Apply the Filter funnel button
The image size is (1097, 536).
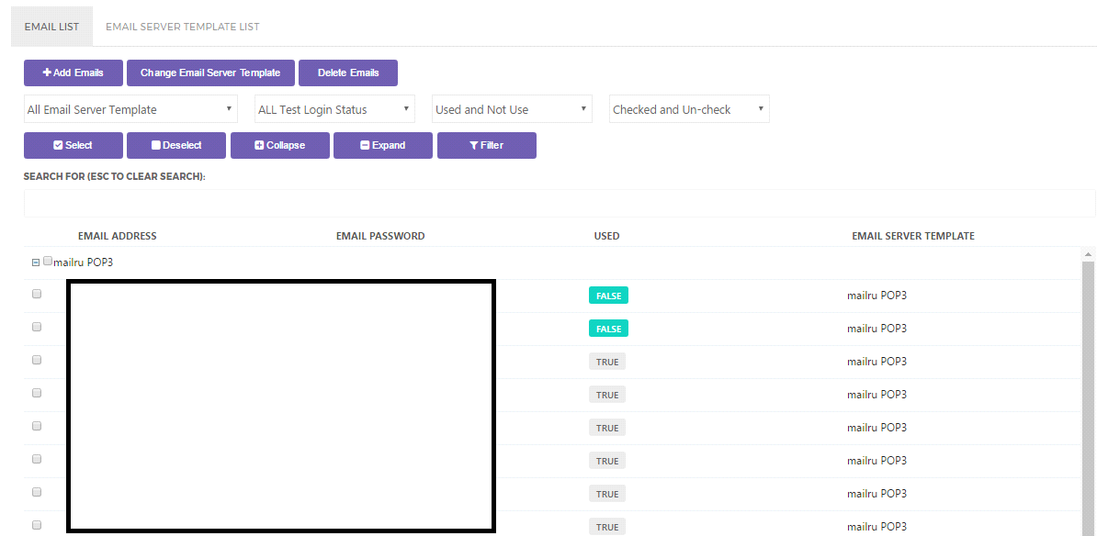[x=486, y=145]
